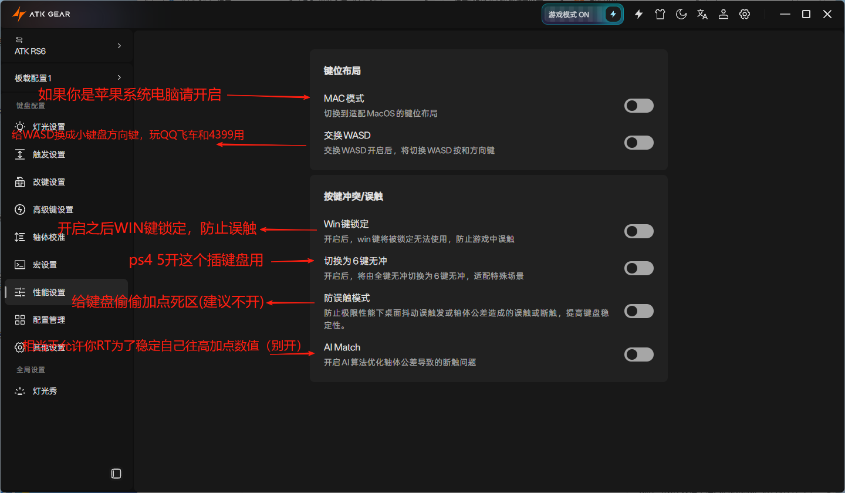Open the 宏设置 menu item
This screenshot has height=493, width=845.
[45, 265]
